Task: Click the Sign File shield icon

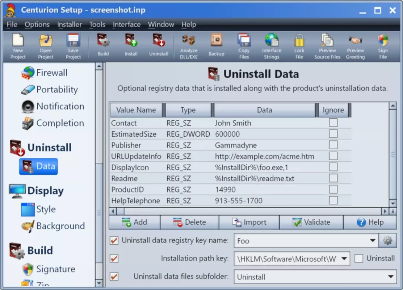Action: coord(383,46)
